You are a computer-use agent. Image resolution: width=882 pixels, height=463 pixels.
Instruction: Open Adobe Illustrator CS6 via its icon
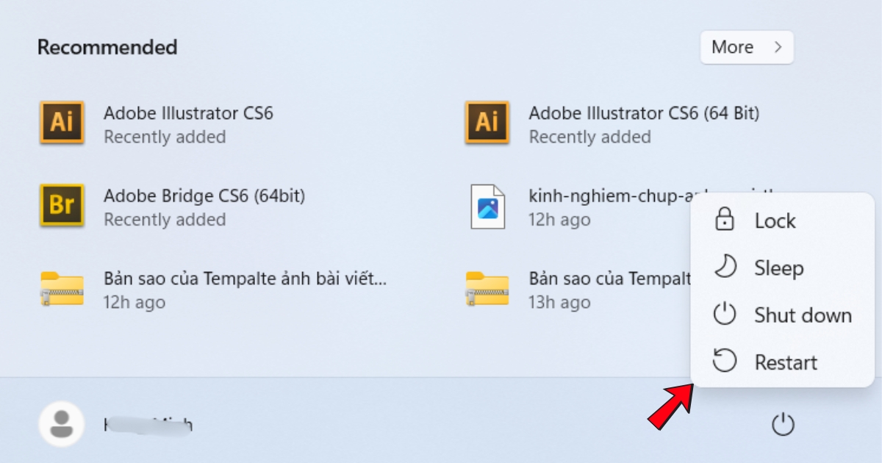61,123
